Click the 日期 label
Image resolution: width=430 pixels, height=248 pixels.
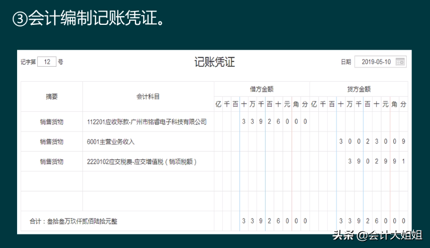coord(346,62)
